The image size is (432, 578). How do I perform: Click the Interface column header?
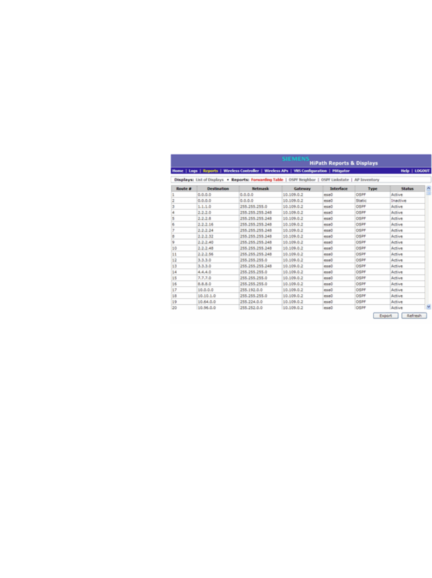click(x=339, y=189)
